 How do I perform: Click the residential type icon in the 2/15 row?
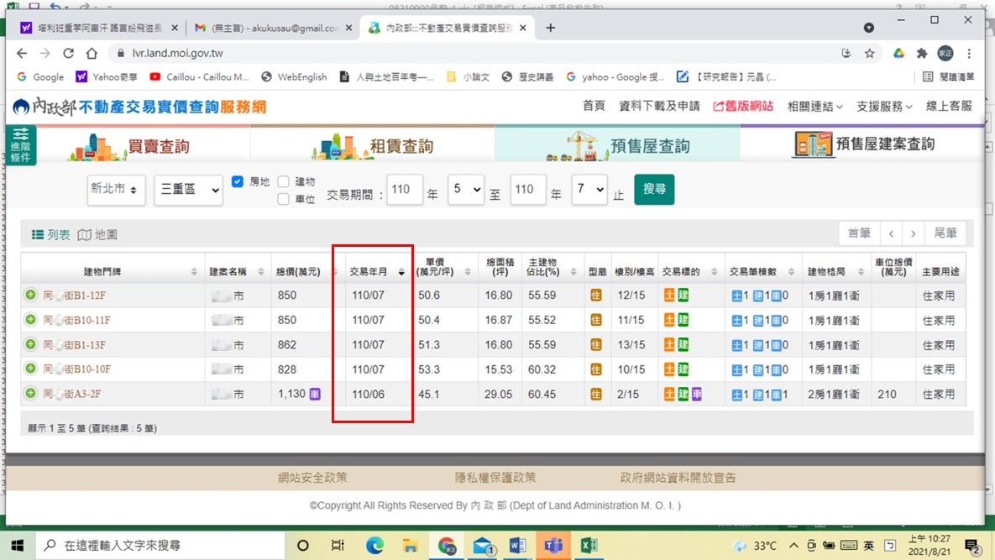point(596,394)
